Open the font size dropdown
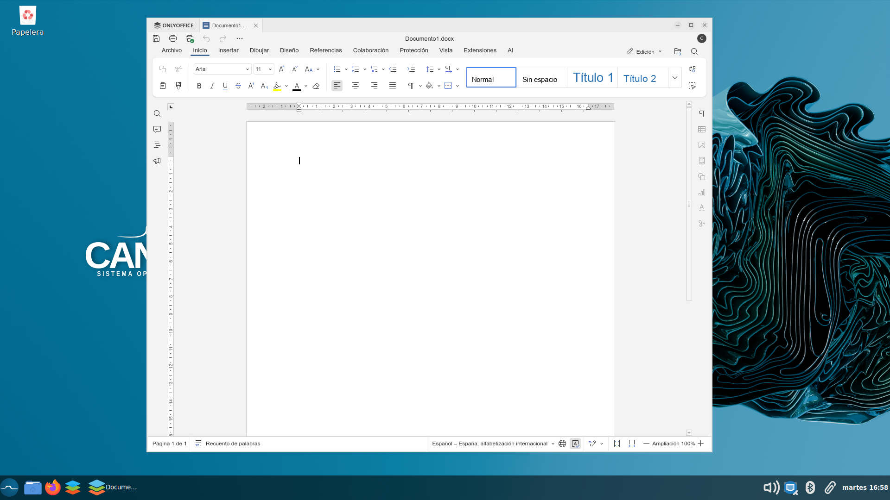Viewport: 890px width, 500px height. tap(270, 69)
